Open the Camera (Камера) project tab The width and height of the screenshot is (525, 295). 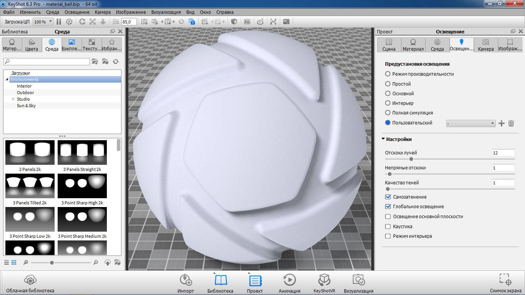coord(486,45)
